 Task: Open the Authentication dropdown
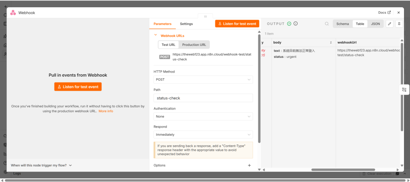point(203,116)
